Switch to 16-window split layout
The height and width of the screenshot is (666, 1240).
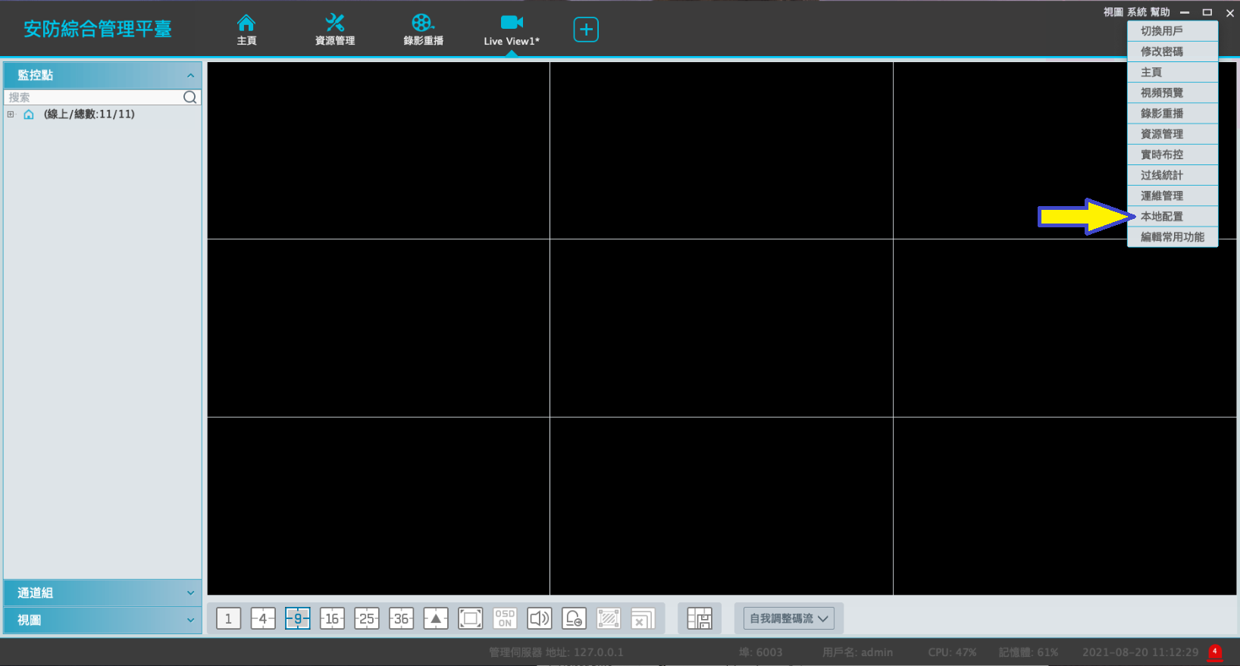332,618
